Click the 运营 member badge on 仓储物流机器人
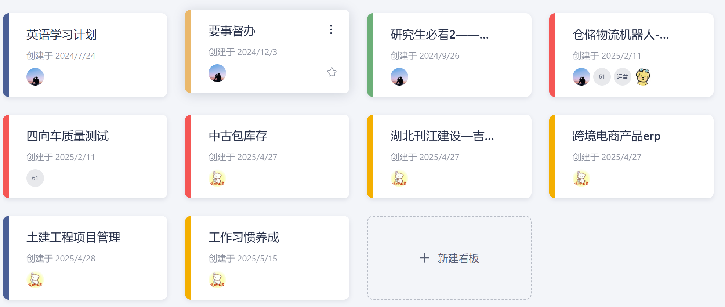725x307 pixels. click(623, 77)
